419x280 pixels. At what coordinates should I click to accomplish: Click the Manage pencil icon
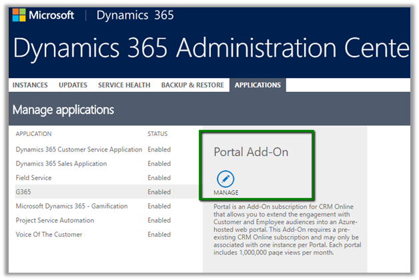pyautogui.click(x=226, y=179)
